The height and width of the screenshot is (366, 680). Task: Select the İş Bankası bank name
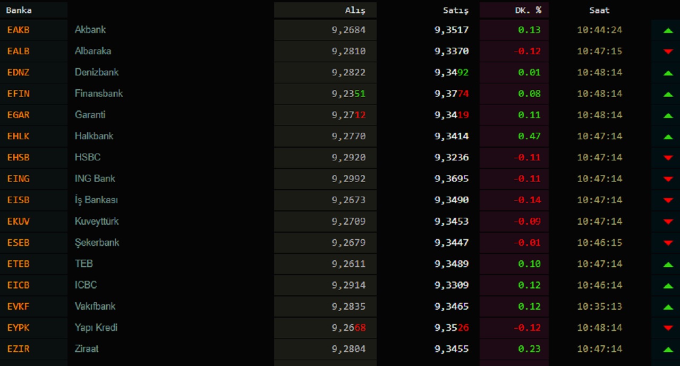(96, 200)
